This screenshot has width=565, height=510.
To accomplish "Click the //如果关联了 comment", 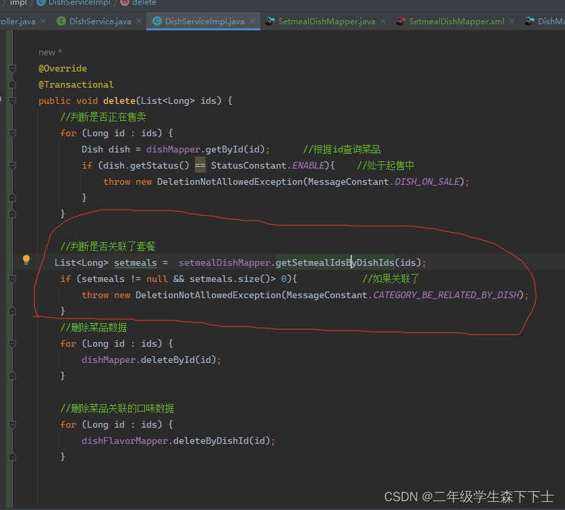I will [390, 279].
